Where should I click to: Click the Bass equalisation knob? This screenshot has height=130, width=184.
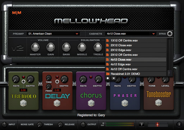point(66,47)
